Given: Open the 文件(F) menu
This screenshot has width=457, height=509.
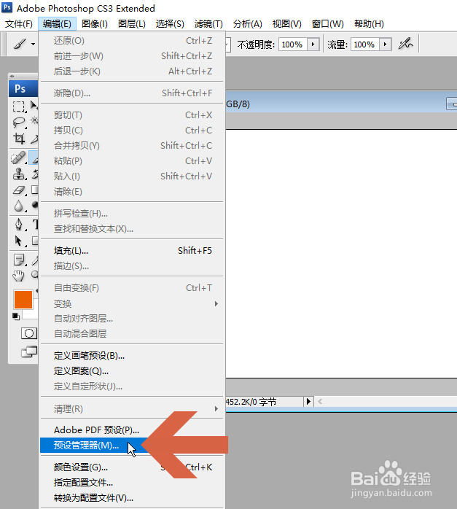Looking at the screenshot, I should tap(19, 23).
